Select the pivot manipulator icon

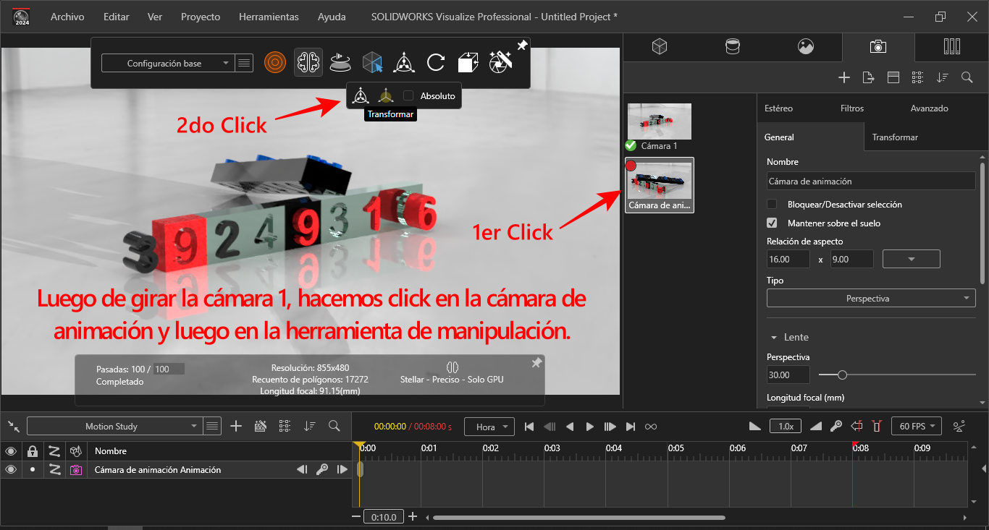[x=386, y=95]
